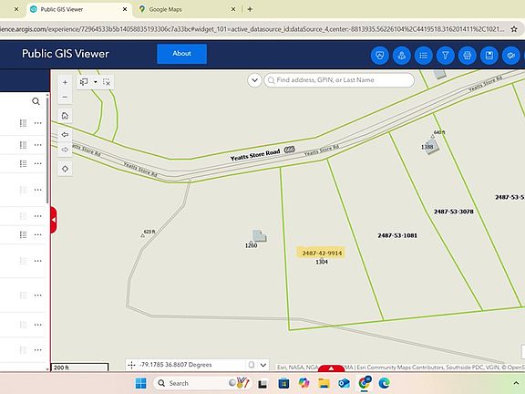525x394 pixels.
Task: Click the About button
Action: [x=181, y=54]
